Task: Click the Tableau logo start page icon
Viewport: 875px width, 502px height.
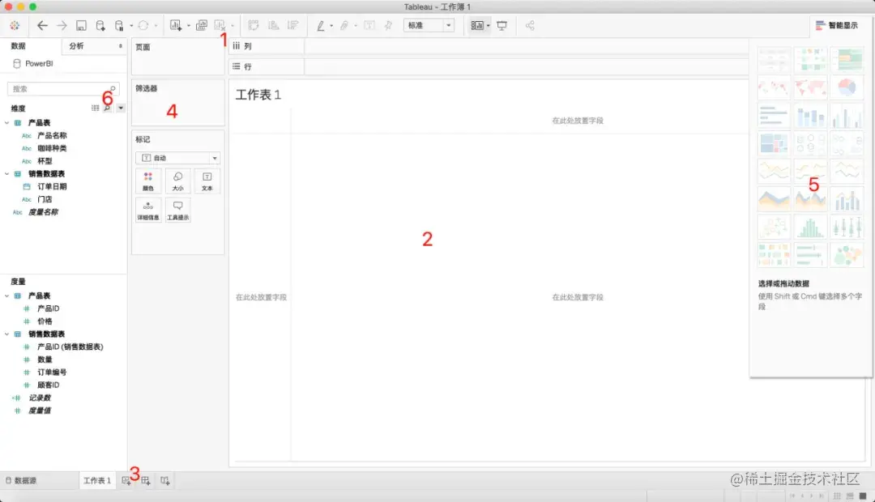Action: pyautogui.click(x=15, y=25)
